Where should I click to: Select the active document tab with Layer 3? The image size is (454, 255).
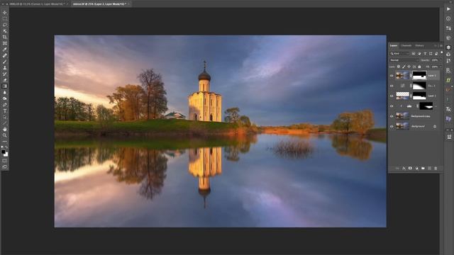tap(100, 4)
